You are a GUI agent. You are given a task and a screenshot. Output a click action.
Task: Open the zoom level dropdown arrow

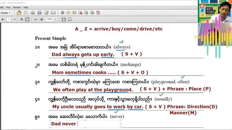pos(55,19)
